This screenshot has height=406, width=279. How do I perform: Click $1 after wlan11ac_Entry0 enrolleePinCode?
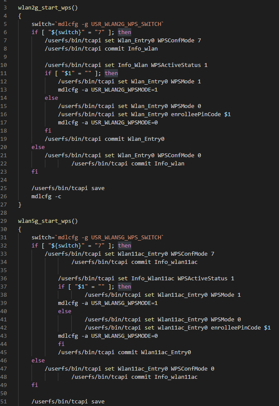[267, 327]
